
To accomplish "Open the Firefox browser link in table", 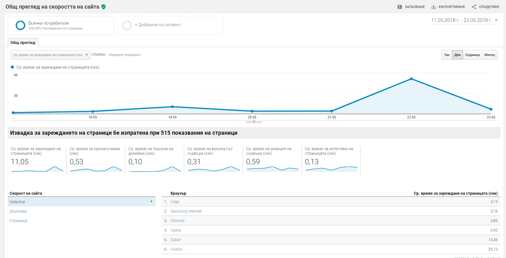I will pyautogui.click(x=176, y=249).
